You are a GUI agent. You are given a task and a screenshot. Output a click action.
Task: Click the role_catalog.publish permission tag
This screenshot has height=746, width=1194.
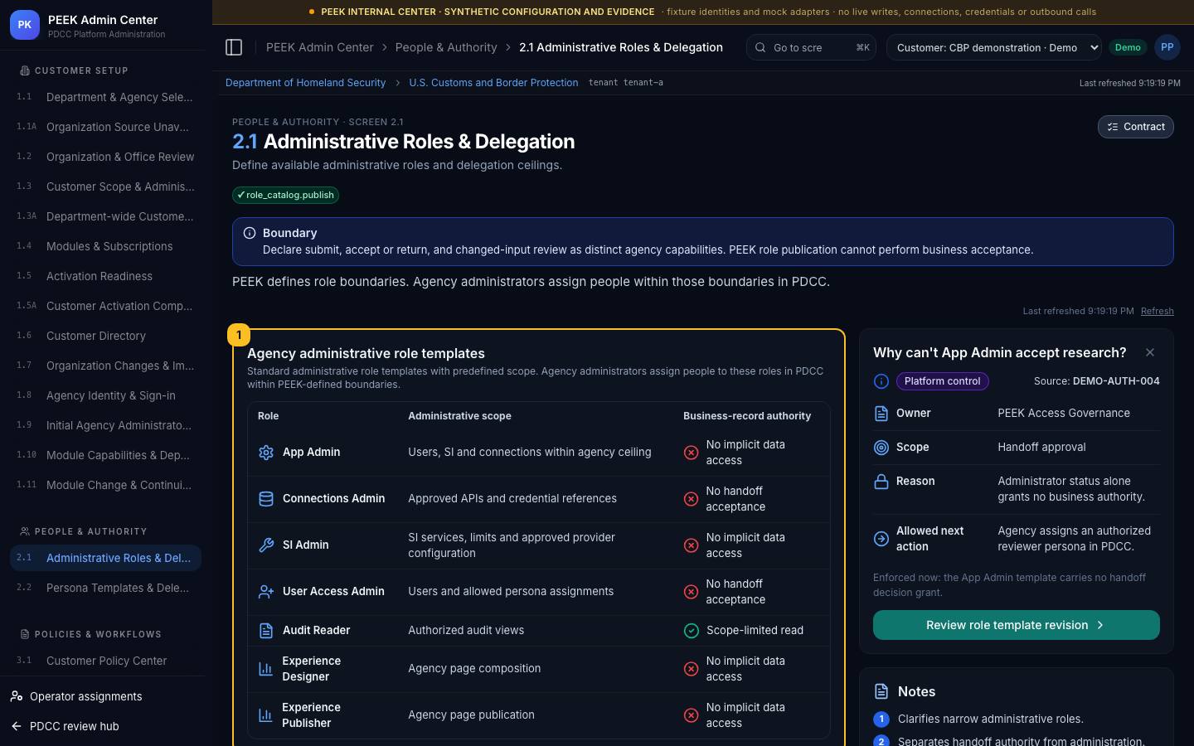[285, 195]
